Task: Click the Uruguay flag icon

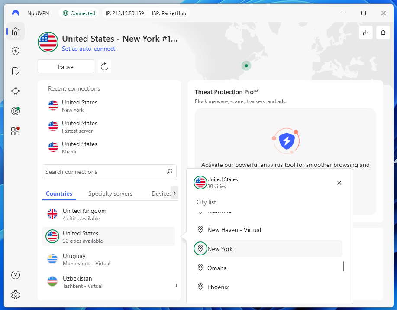Action: [x=52, y=259]
